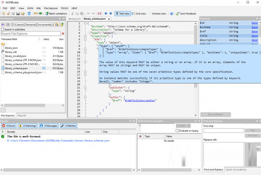Switch to Quick Associations tab
The width and height of the screenshot is (261, 175).
click(236, 170)
